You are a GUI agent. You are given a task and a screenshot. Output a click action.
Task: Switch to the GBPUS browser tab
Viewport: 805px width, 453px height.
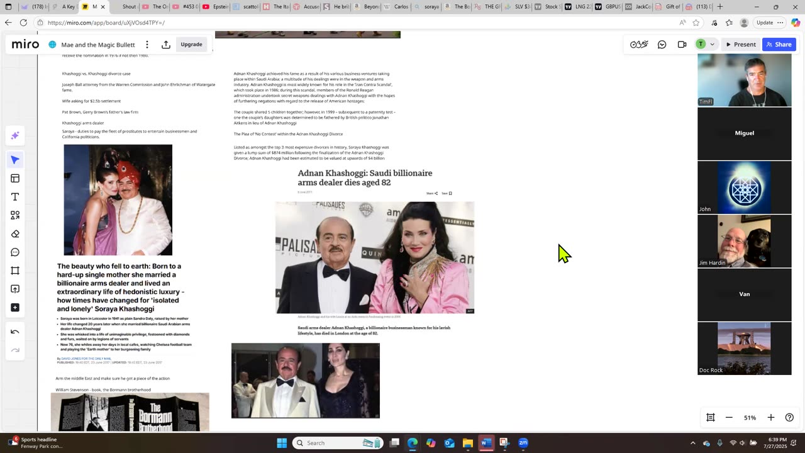pyautogui.click(x=608, y=7)
